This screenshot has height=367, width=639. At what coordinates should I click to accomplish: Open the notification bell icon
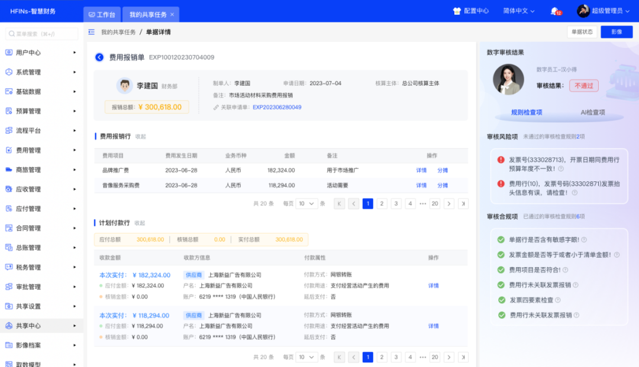click(554, 11)
